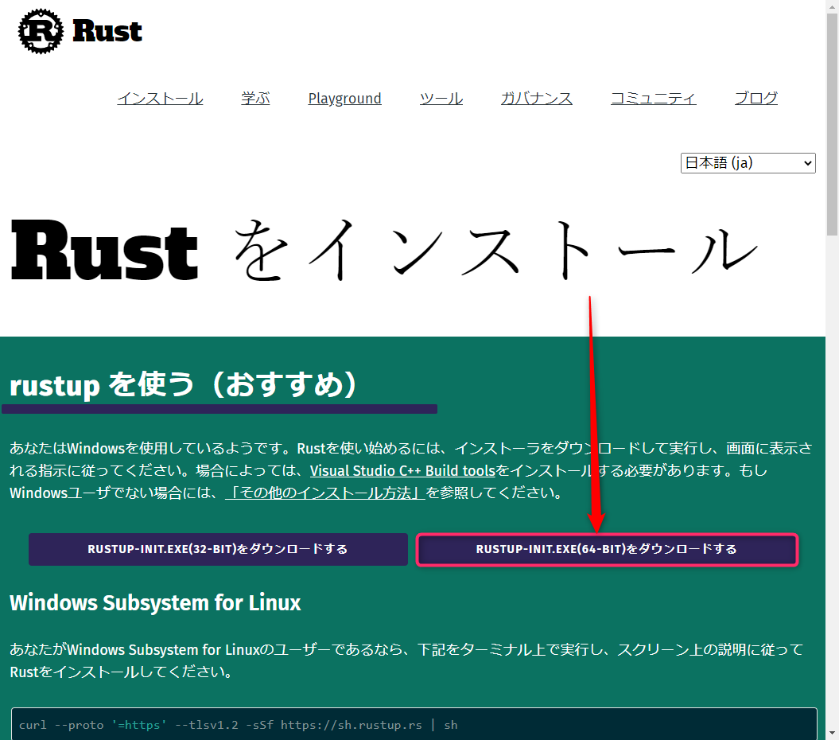This screenshot has width=839, height=740.
Task: Follow the Visual Studio C++ Build tools link
Action: pyautogui.click(x=402, y=471)
